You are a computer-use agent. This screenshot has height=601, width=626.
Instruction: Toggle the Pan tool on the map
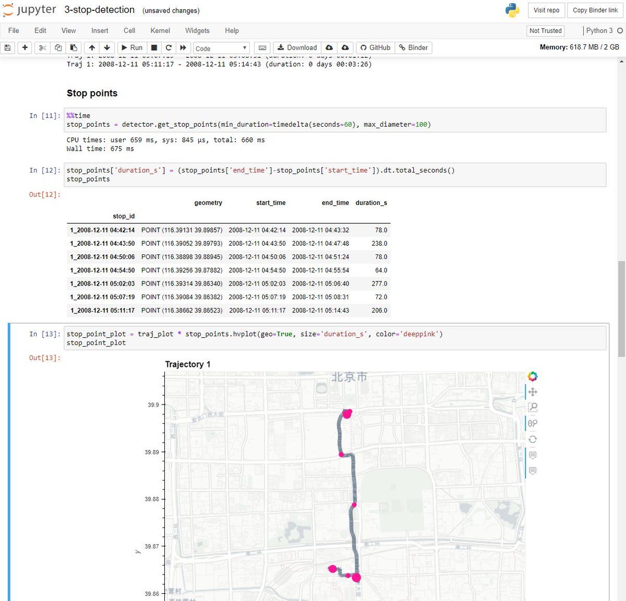pyautogui.click(x=533, y=392)
